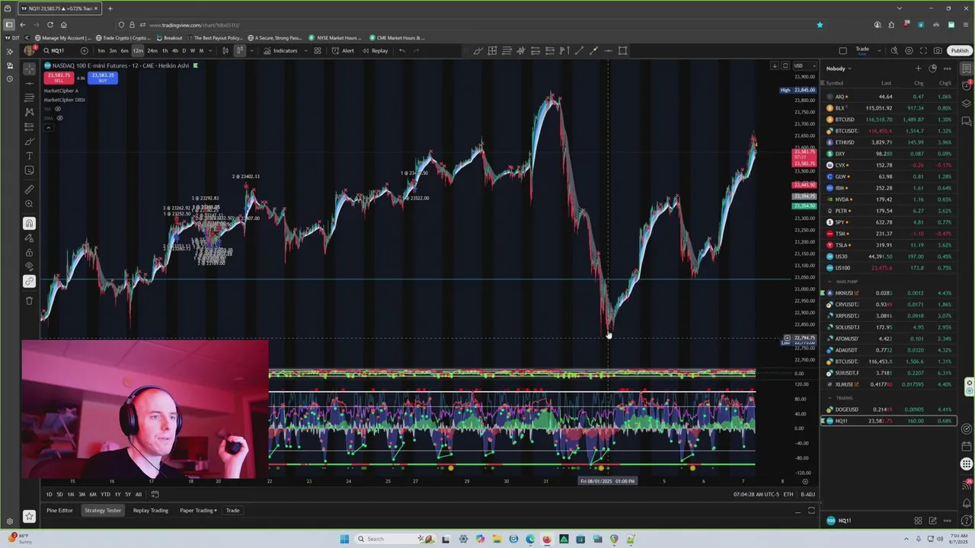Open watchlist more options menu
Screen dimensions: 975x548
pyautogui.click(x=947, y=68)
